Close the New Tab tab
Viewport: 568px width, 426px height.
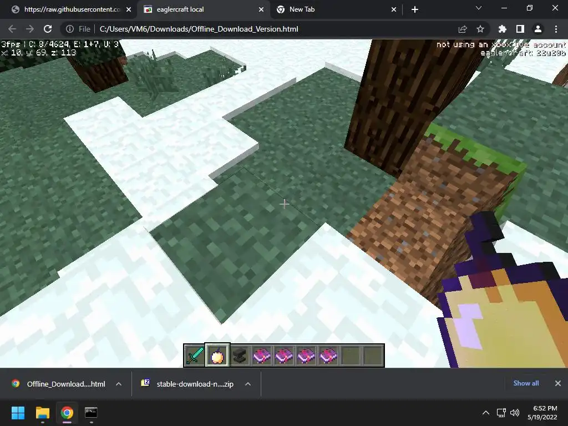[394, 9]
